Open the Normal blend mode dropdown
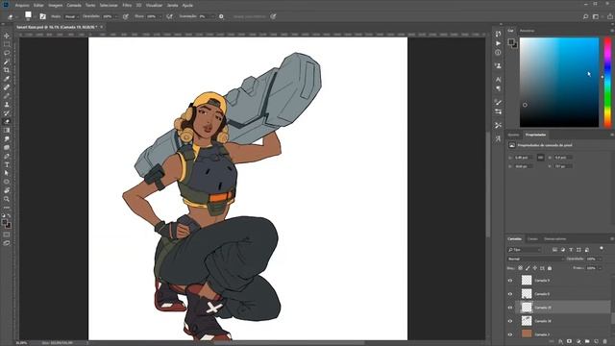Viewport: 615px width, 346px height. pyautogui.click(x=536, y=259)
